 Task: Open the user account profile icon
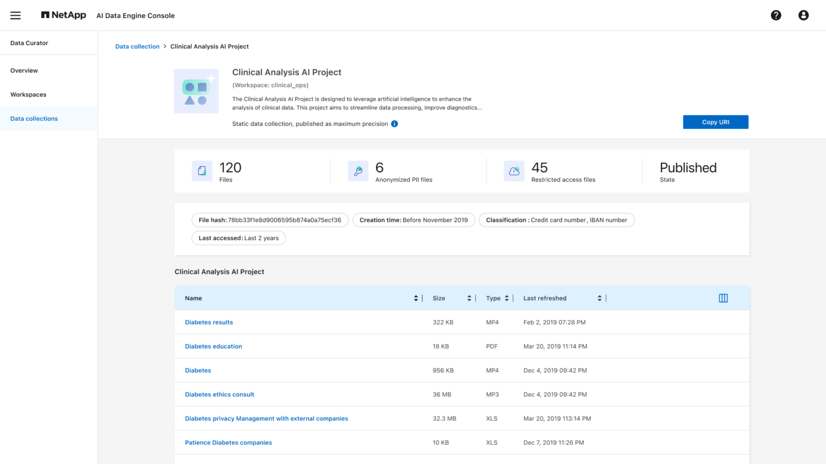(803, 15)
